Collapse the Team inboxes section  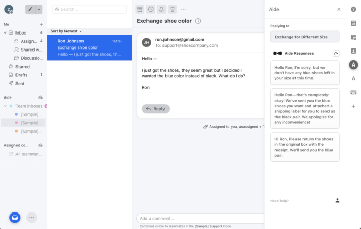pyautogui.click(x=5, y=106)
